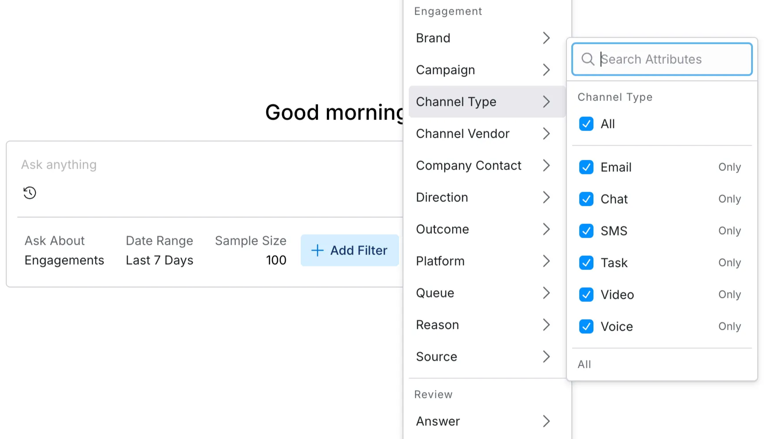Edit the Sample Size value 100
This screenshot has width=771, height=439.
(276, 260)
